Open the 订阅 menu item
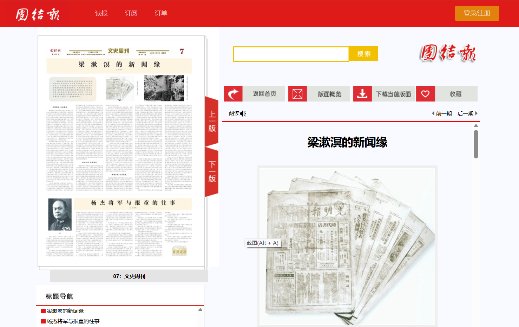This screenshot has height=327, width=519. point(131,13)
